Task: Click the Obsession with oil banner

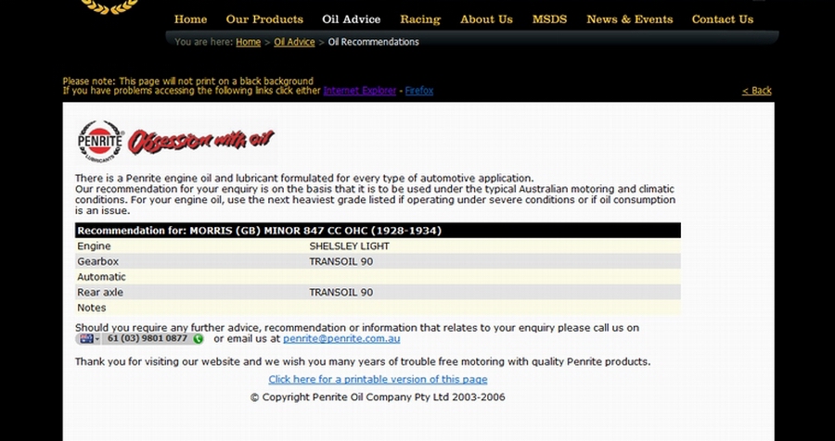Action: (x=200, y=141)
